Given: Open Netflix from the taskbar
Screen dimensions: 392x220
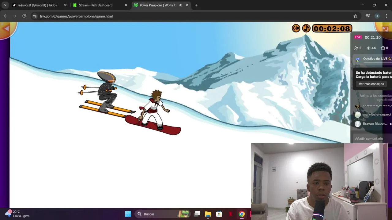Looking at the screenshot, I should 230,214.
